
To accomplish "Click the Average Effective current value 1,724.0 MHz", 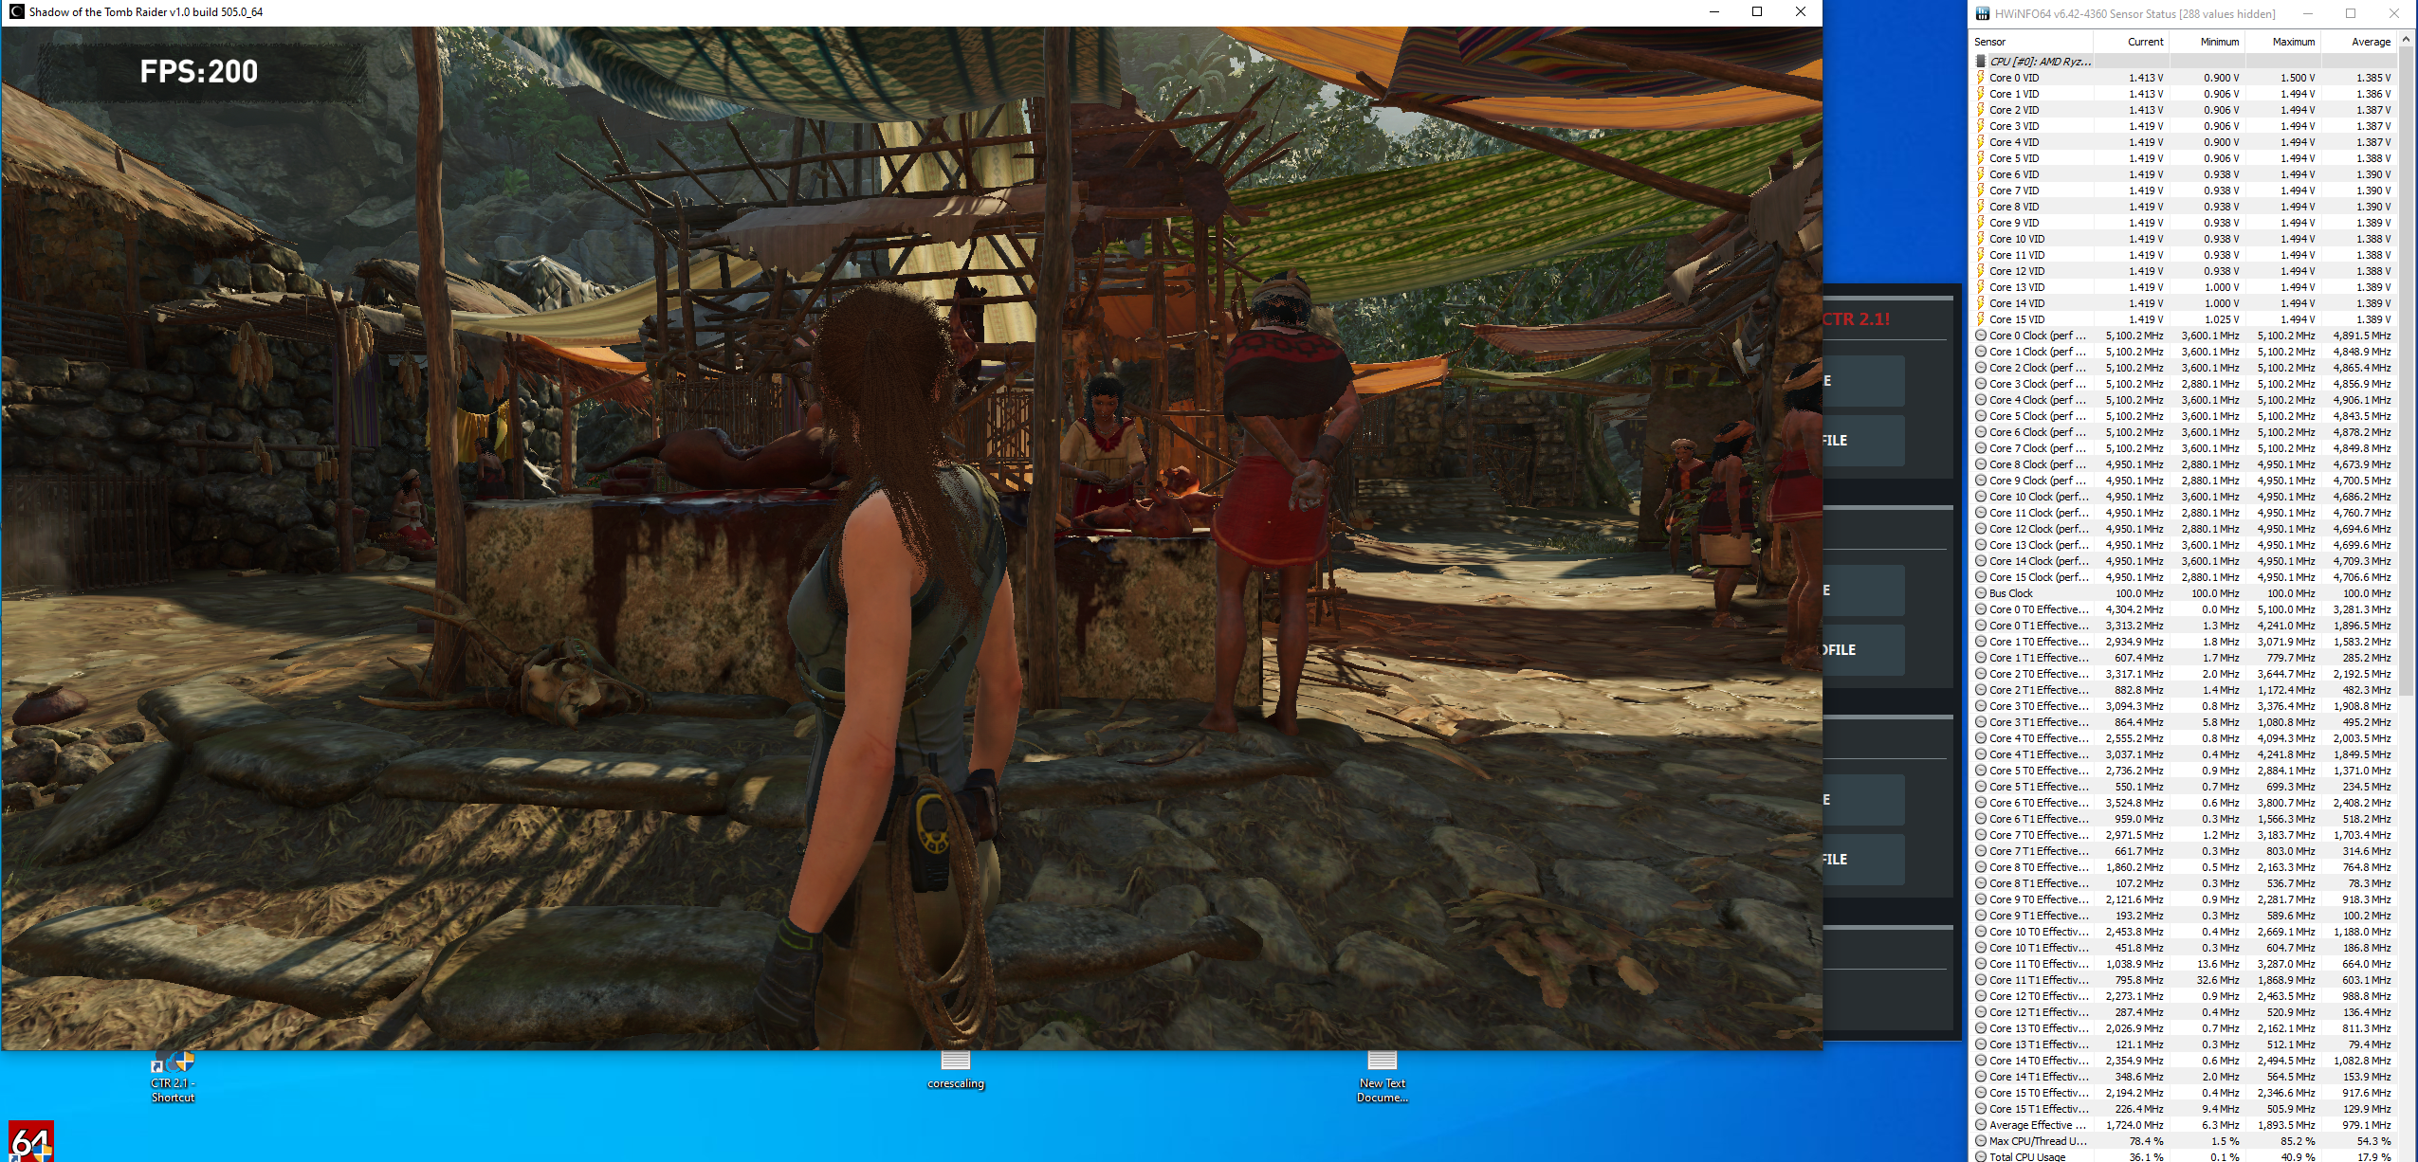I will click(2134, 1125).
